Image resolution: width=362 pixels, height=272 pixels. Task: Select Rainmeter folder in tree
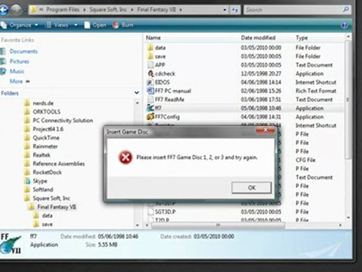(45, 147)
